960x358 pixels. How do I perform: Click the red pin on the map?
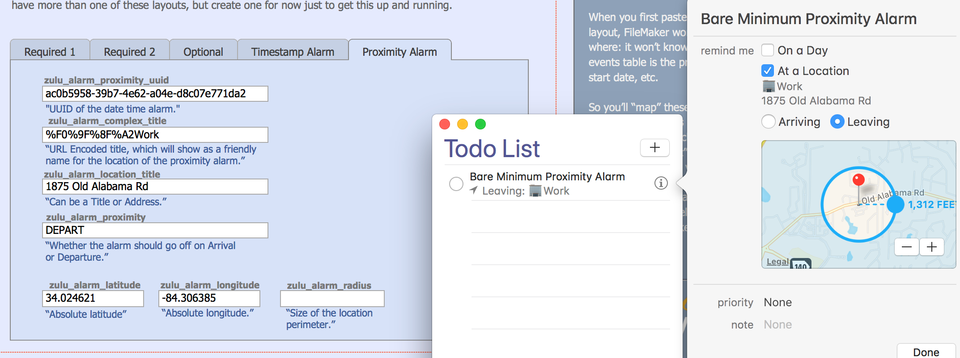pyautogui.click(x=858, y=180)
